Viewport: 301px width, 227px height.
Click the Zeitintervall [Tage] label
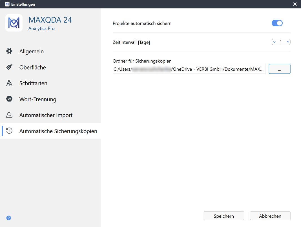click(131, 42)
